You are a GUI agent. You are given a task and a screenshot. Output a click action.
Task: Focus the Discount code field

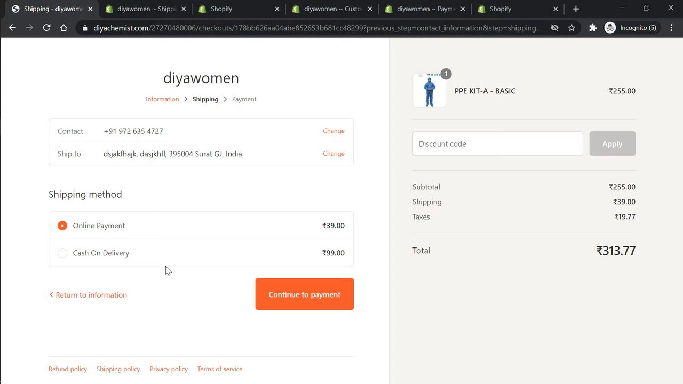[497, 143]
